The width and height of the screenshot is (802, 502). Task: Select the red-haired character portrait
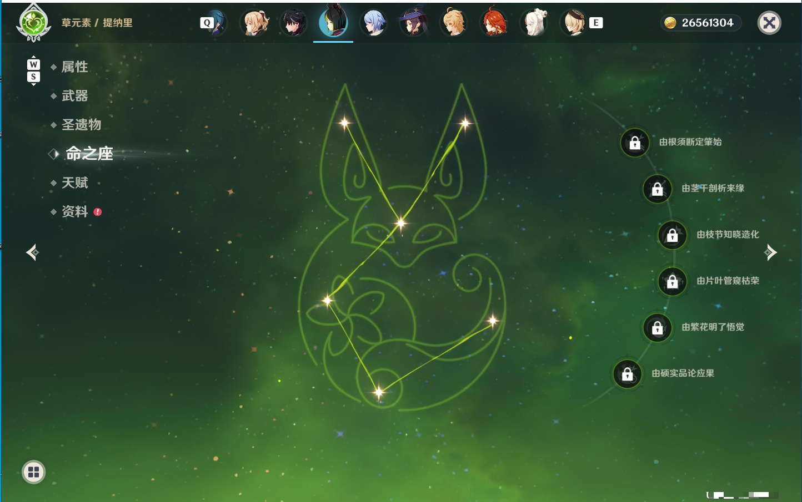[x=494, y=23]
